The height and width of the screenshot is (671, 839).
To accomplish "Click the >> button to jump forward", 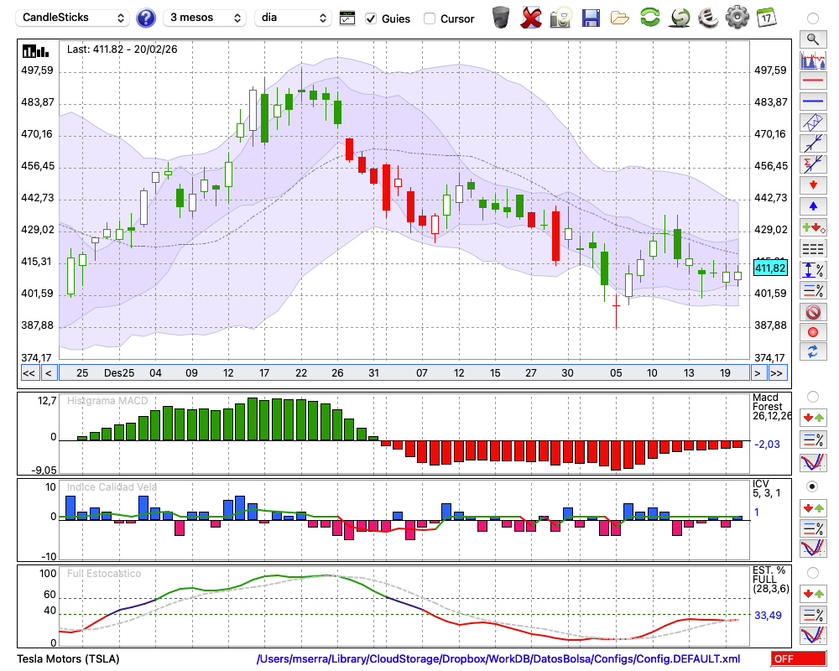I will pos(778,373).
